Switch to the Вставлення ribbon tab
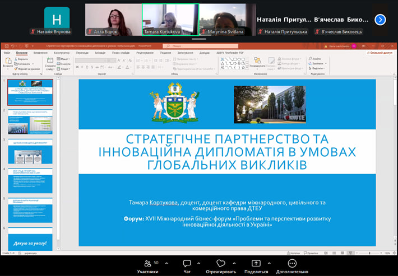Screen dimensions: 398x276 click(40, 53)
